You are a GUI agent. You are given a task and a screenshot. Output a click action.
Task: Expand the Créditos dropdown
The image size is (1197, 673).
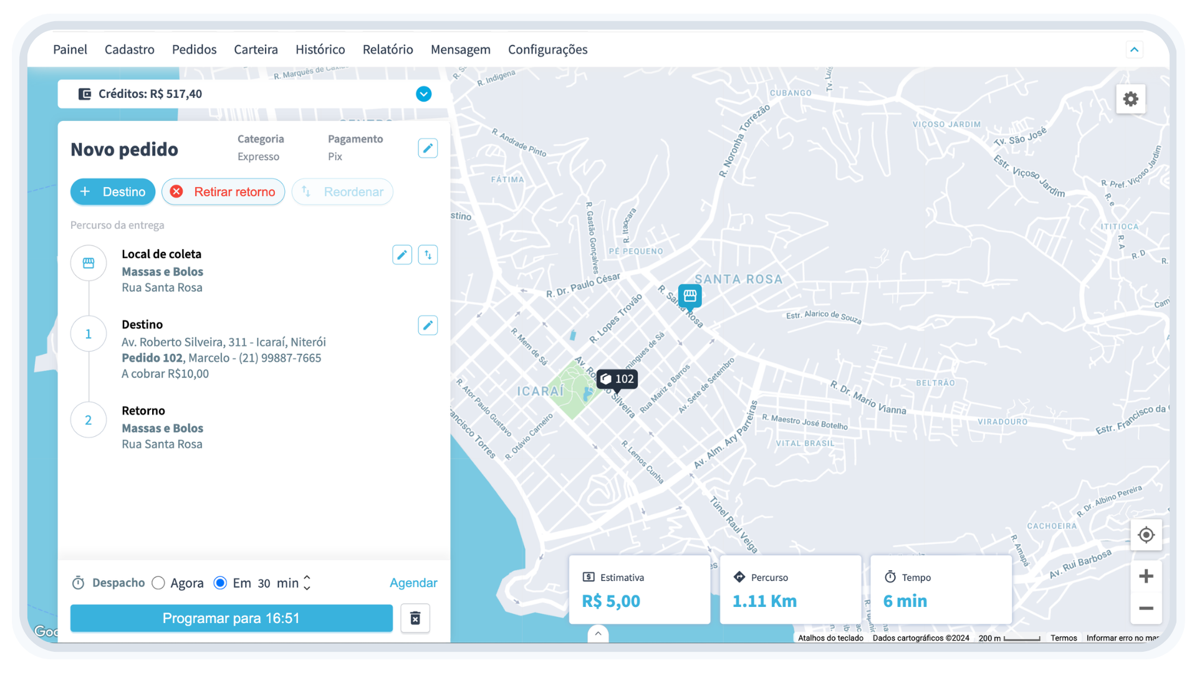point(424,94)
